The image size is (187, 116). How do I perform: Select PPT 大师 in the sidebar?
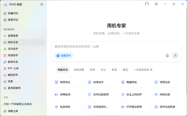[x=13, y=68]
